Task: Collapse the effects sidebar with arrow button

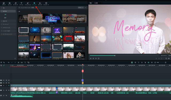Action: click(x=15, y=59)
